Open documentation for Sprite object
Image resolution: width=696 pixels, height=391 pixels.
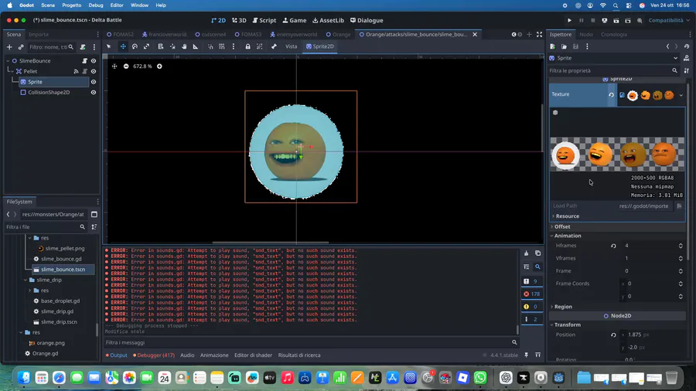[x=687, y=58]
